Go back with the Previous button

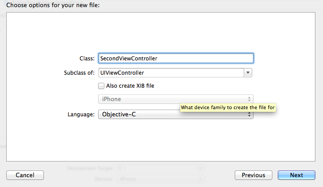pyautogui.click(x=254, y=175)
